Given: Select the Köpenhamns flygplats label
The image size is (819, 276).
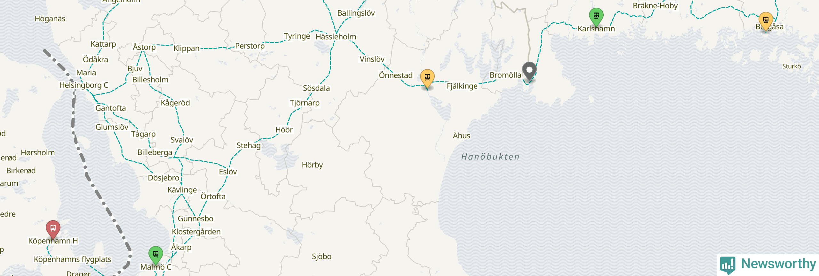Looking at the screenshot, I should coord(73,259).
